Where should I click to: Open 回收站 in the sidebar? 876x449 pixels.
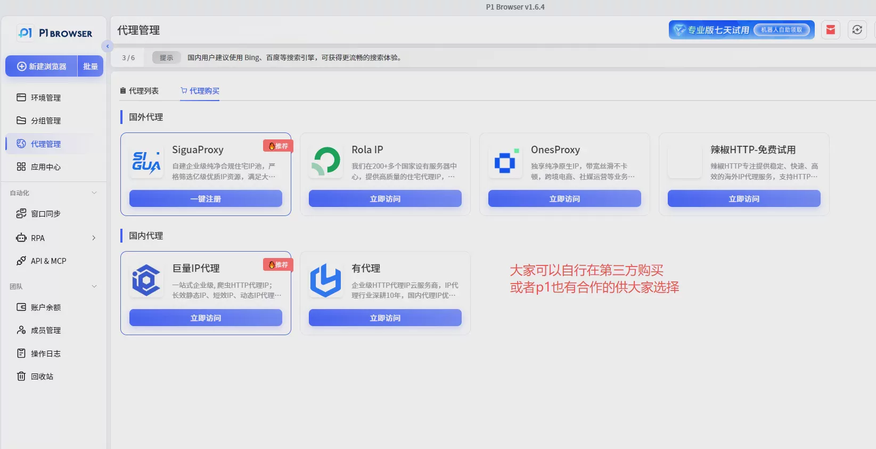pyautogui.click(x=53, y=376)
